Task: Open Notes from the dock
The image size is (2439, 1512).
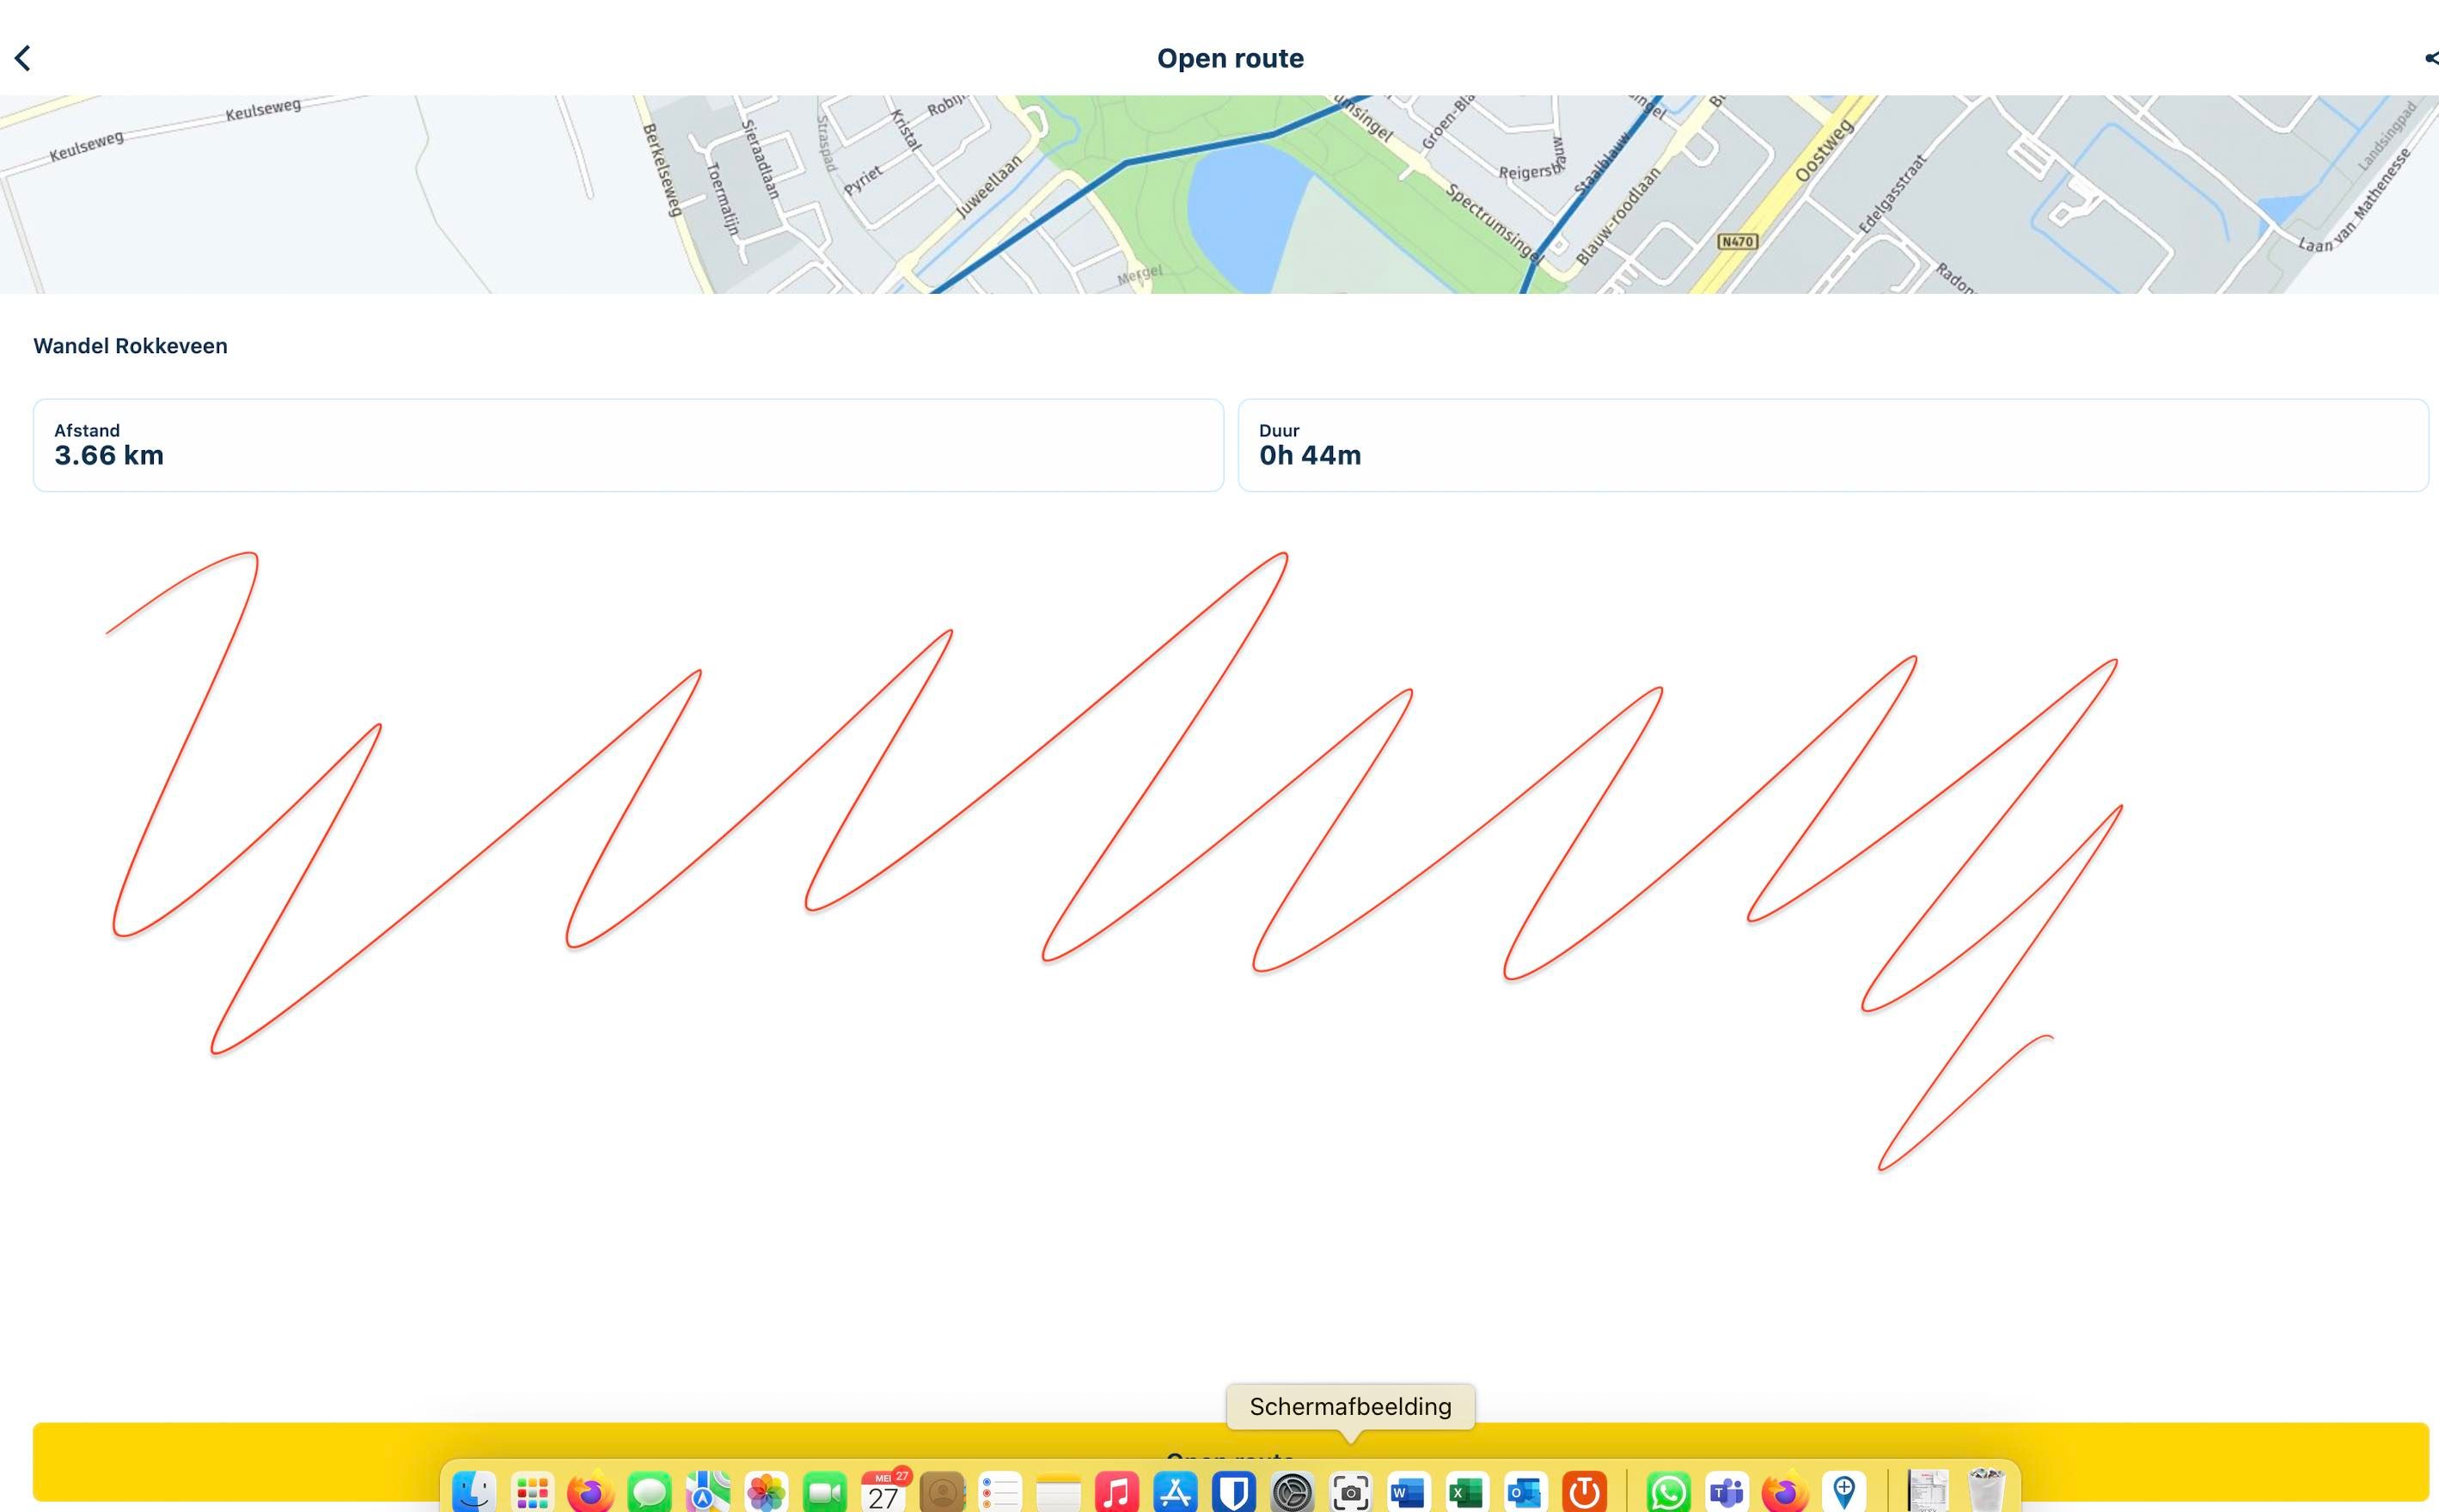Action: pos(1059,1492)
